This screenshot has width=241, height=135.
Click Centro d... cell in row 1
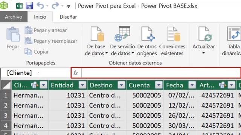(x=107, y=95)
